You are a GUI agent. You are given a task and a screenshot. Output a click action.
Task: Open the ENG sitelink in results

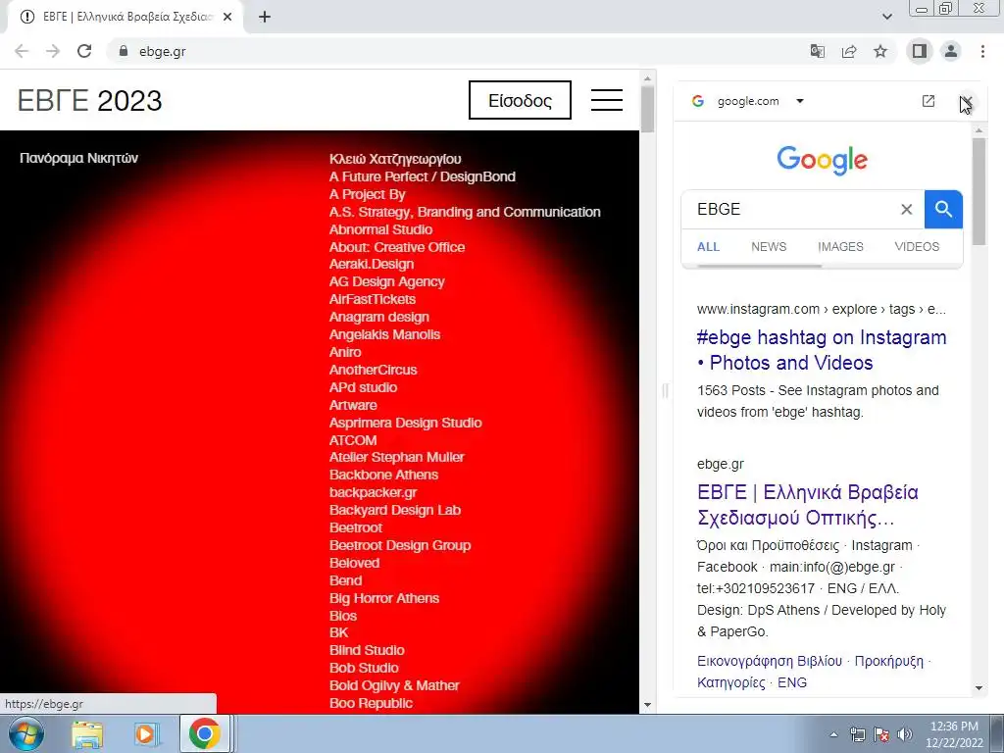pos(792,682)
